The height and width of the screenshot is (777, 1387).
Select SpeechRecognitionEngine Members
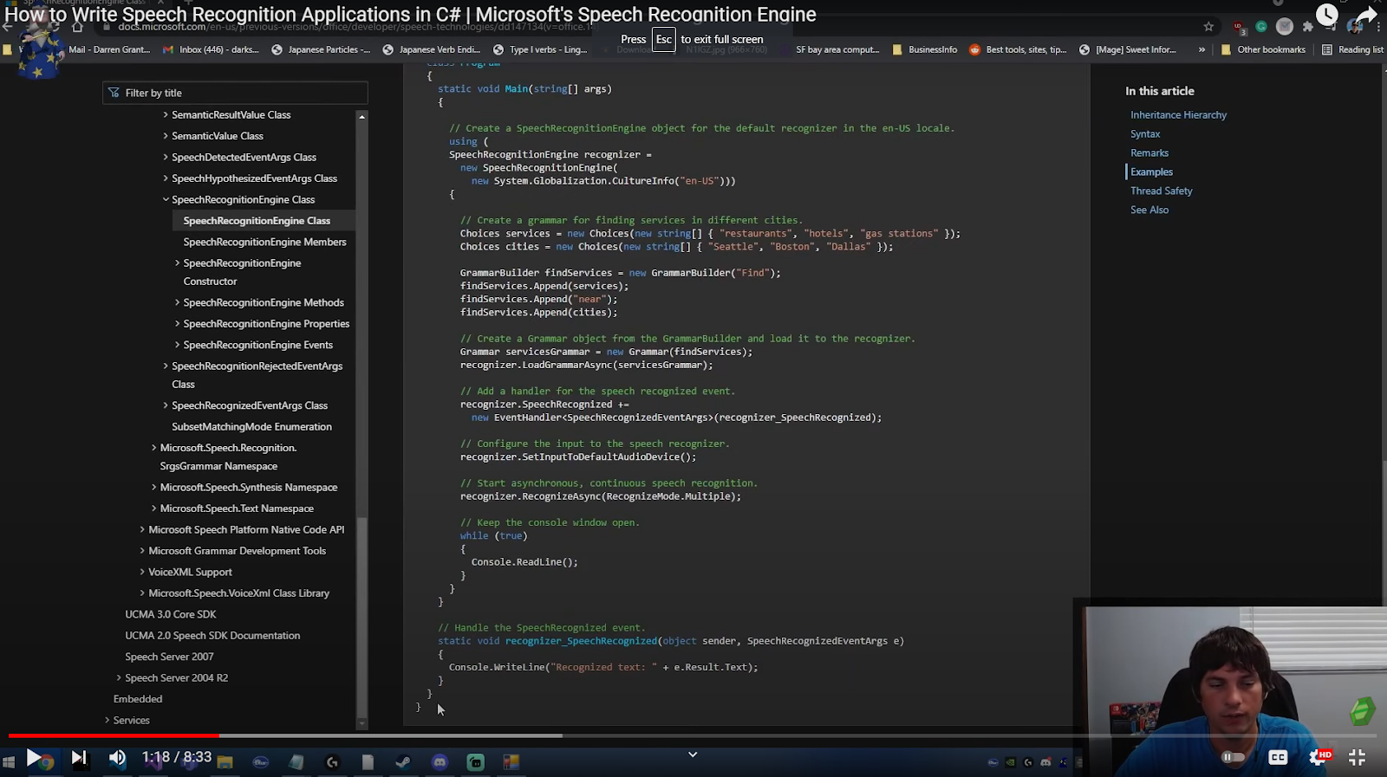tap(264, 242)
